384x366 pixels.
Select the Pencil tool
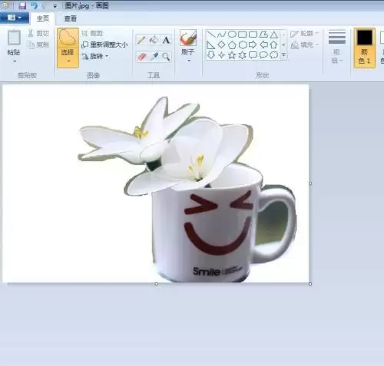141,40
